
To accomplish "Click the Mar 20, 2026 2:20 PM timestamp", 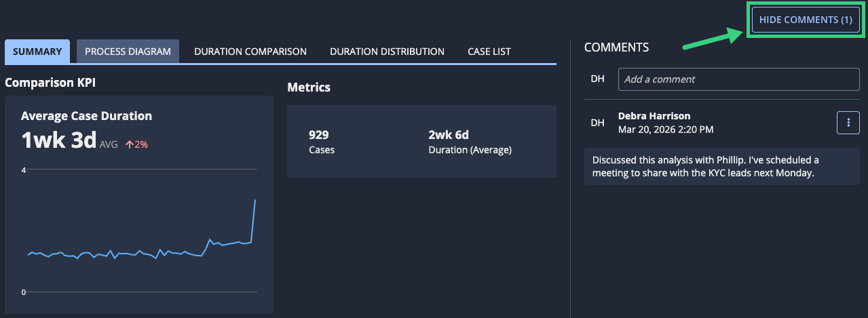I will pyautogui.click(x=666, y=129).
